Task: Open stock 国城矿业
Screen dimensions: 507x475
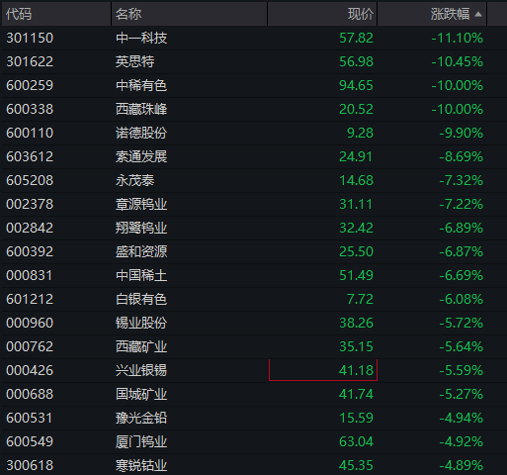Action: point(141,394)
